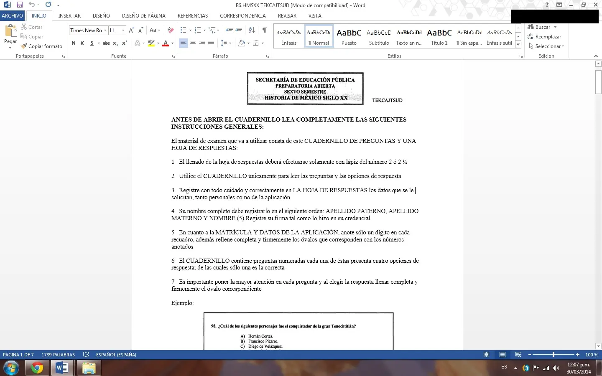The image size is (602, 376).
Task: Apply the Título 1 style
Action: (x=439, y=36)
